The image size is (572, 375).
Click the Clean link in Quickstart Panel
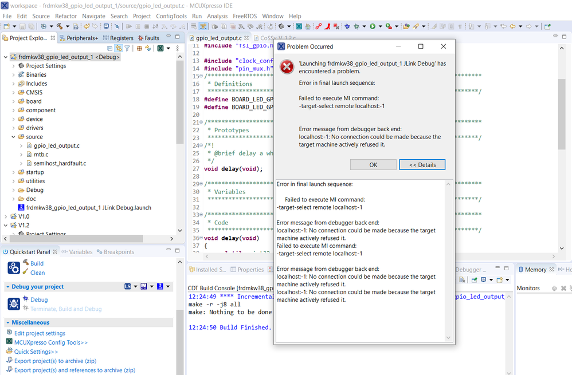[38, 273]
